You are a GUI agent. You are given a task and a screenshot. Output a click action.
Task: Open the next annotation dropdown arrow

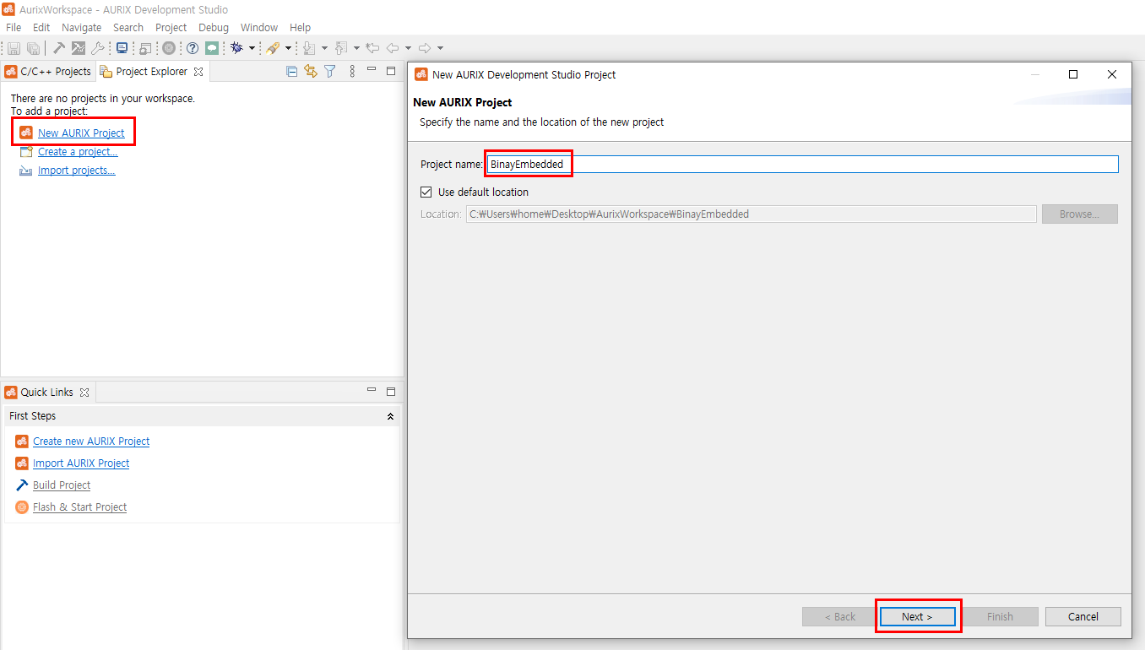click(324, 48)
